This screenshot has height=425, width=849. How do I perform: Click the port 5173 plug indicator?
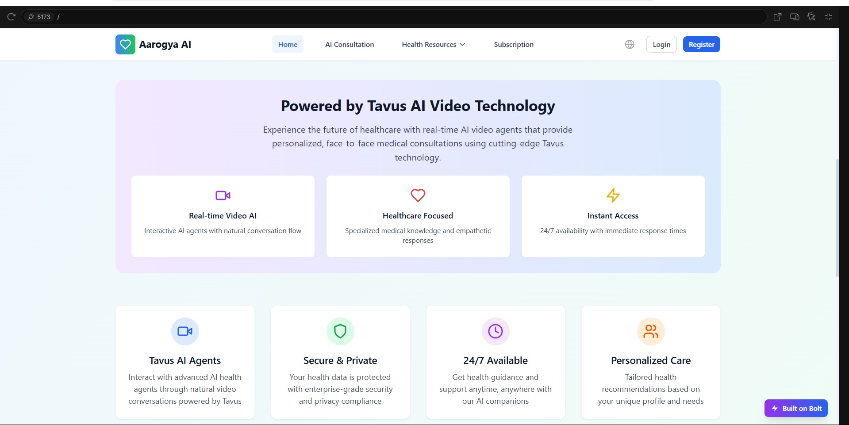[39, 17]
